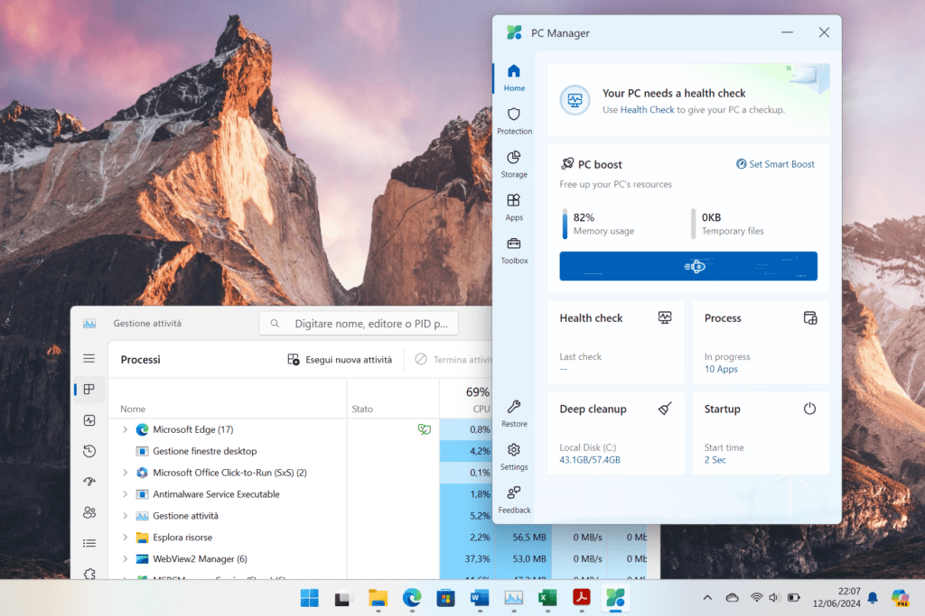Open the Services icon in Task Manager
The image size is (925, 616).
click(x=89, y=573)
